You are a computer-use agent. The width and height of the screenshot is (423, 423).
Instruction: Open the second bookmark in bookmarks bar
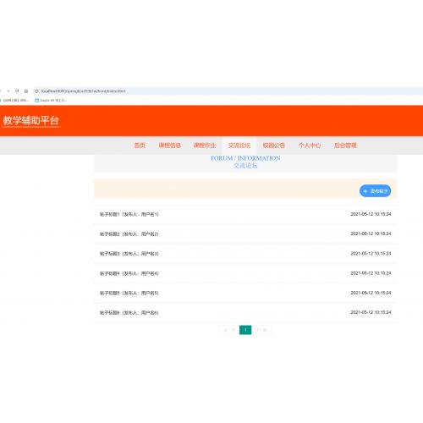tap(51, 100)
